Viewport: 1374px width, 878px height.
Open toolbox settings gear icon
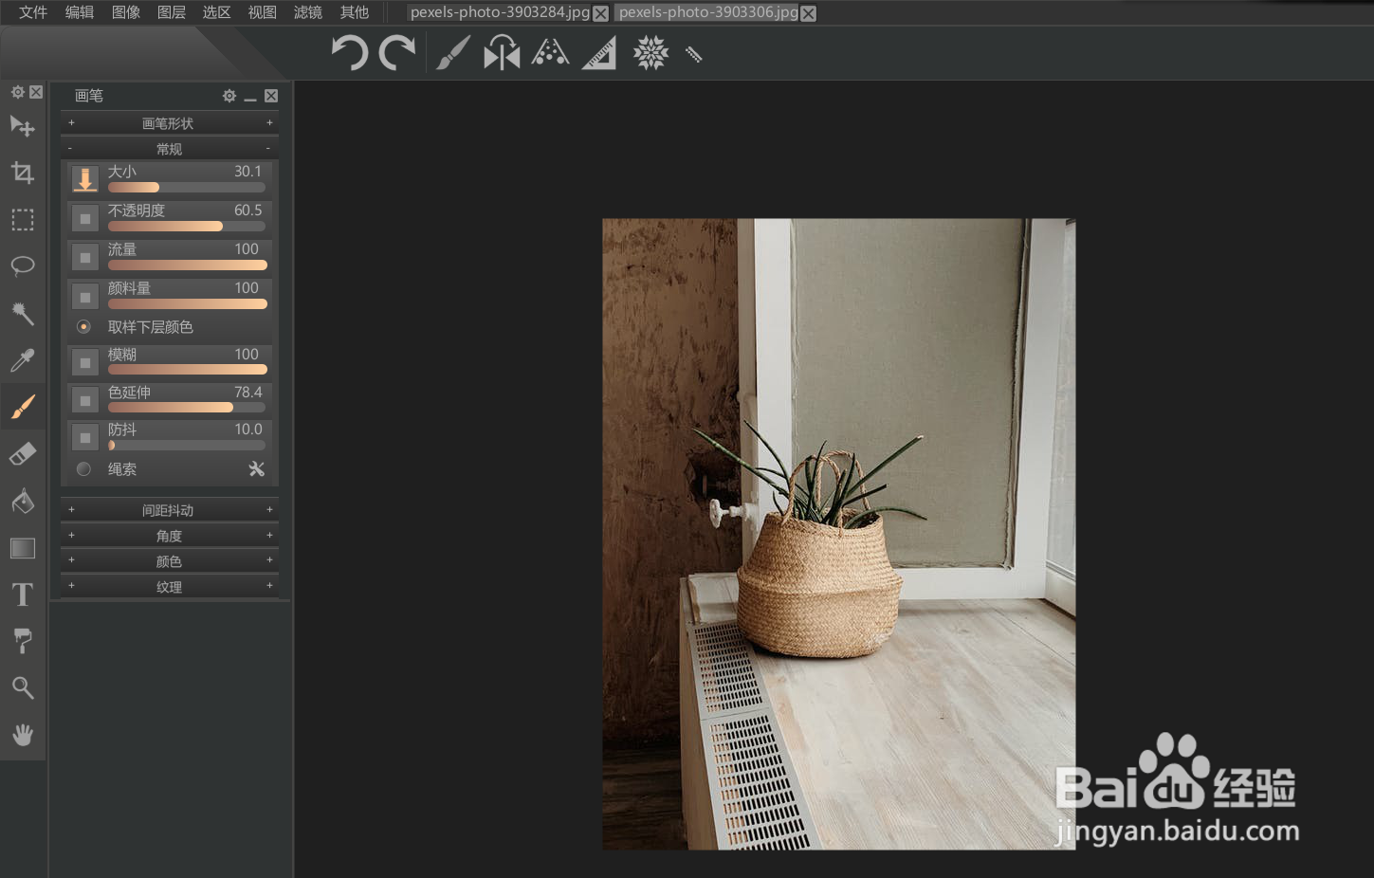point(17,92)
